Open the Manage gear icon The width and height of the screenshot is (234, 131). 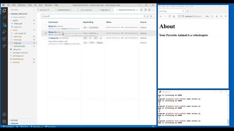[4, 121]
